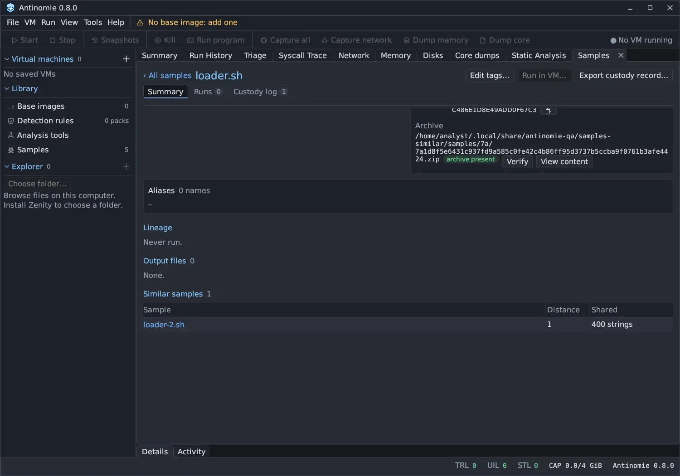This screenshot has width=680, height=476.
Task: Verify the sample archive
Action: coord(517,161)
